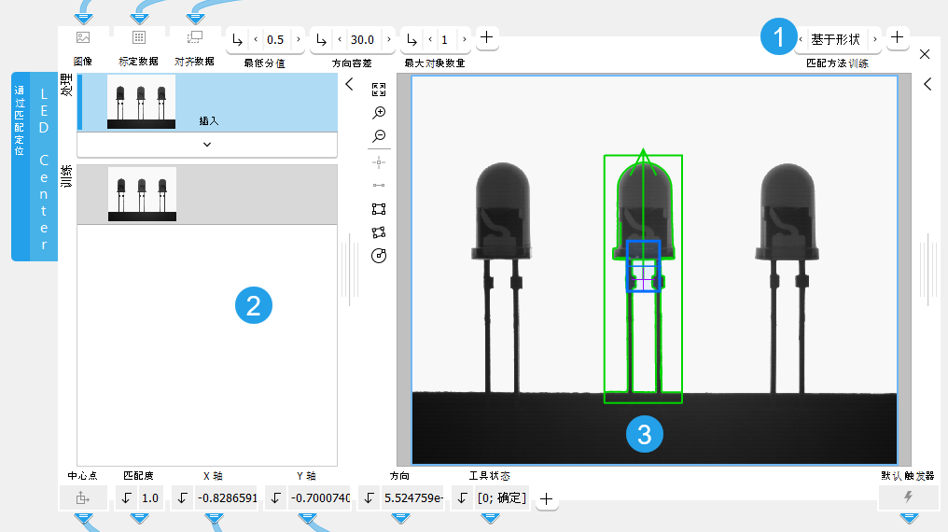
Task: Add a result output with bottom plus button
Action: [547, 499]
